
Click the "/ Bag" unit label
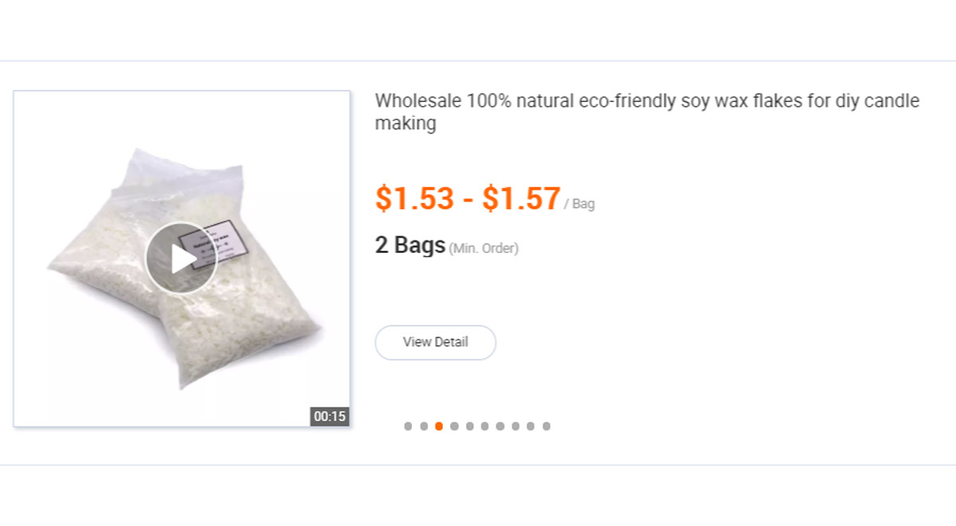580,205
